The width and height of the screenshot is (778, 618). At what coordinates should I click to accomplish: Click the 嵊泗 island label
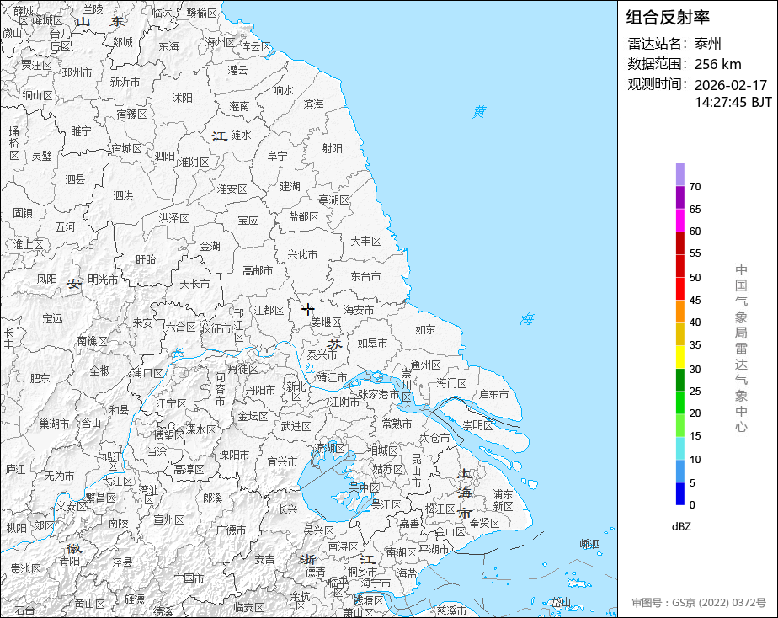point(590,544)
